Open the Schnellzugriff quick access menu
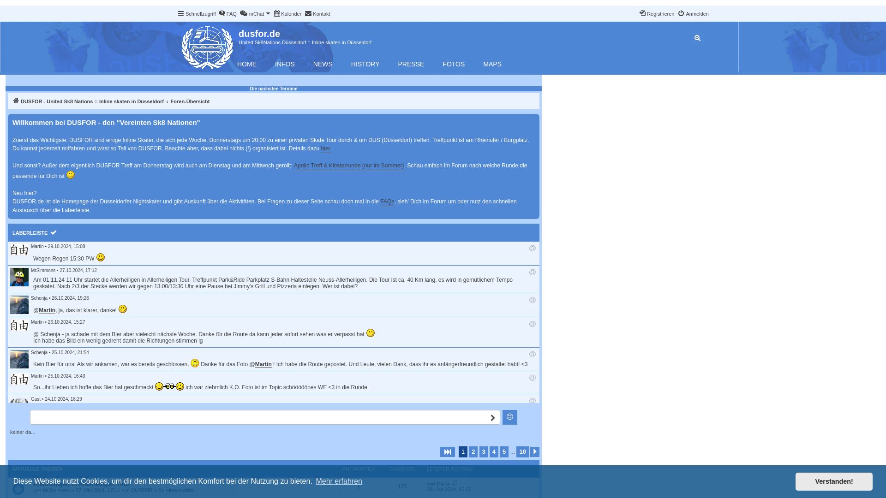 pos(197,14)
